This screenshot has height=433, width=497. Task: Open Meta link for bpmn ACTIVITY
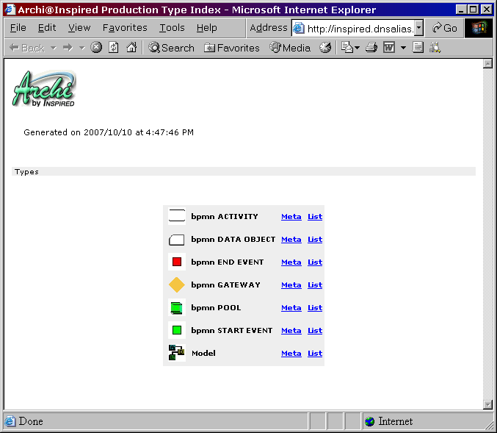tap(291, 217)
